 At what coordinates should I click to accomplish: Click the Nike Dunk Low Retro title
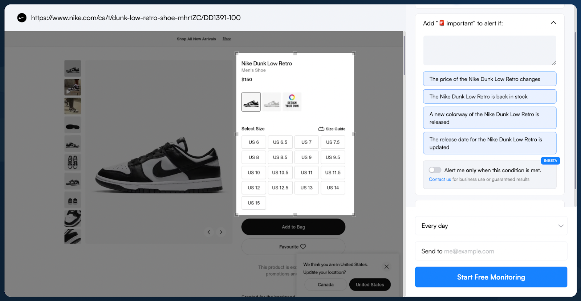[267, 63]
